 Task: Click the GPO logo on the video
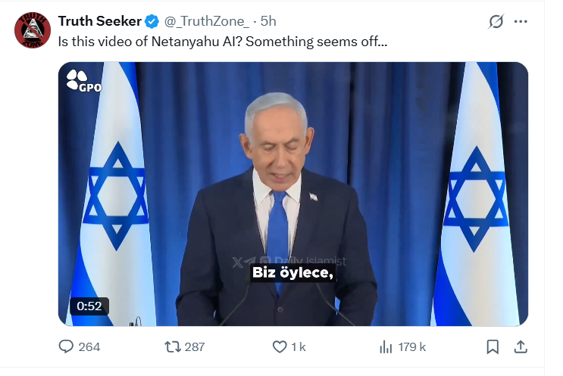coord(82,80)
